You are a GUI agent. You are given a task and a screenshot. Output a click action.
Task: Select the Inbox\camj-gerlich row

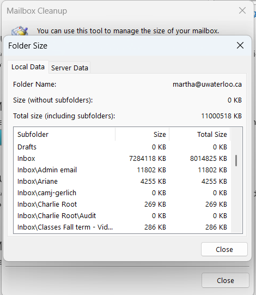pos(122,193)
